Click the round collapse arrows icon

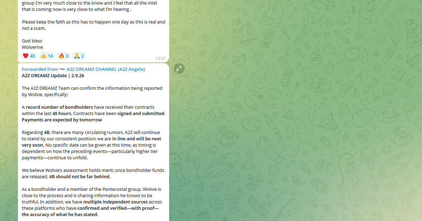(x=179, y=68)
